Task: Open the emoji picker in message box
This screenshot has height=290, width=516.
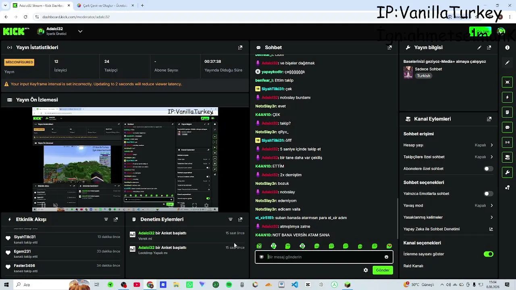Action: (386, 257)
